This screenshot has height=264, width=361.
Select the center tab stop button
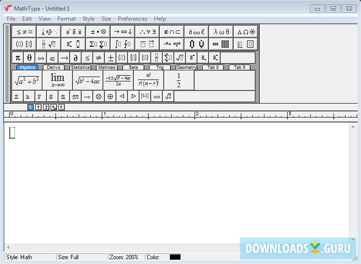38,107
